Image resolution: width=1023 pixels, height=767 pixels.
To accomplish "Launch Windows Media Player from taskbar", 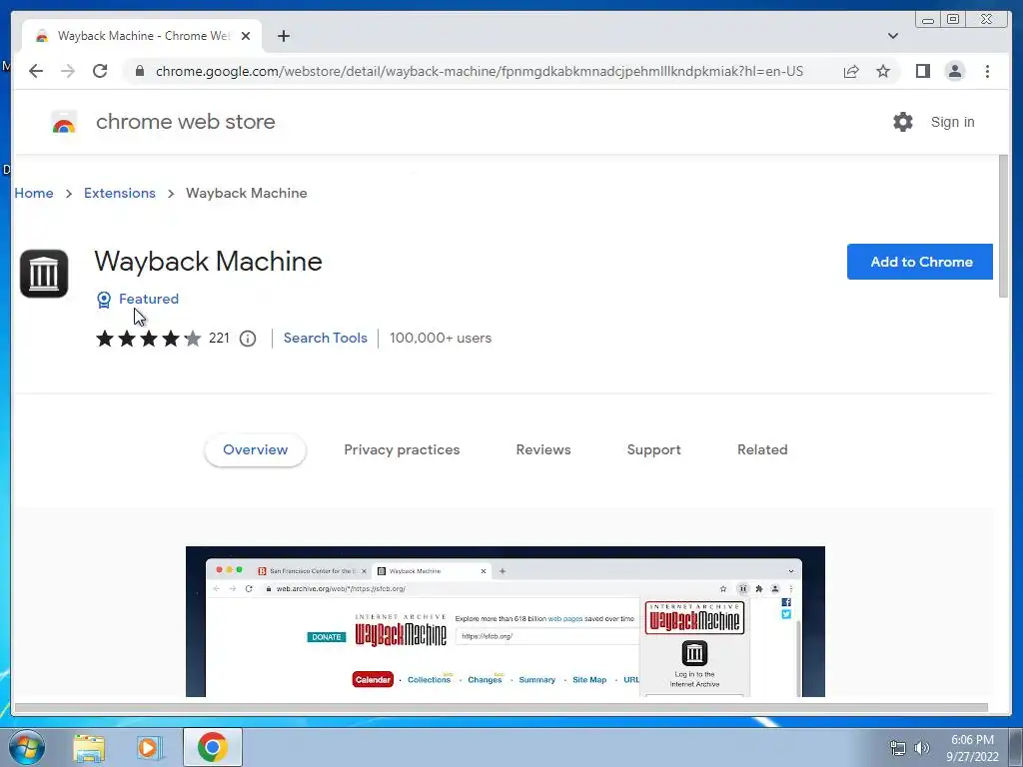I will tap(150, 747).
